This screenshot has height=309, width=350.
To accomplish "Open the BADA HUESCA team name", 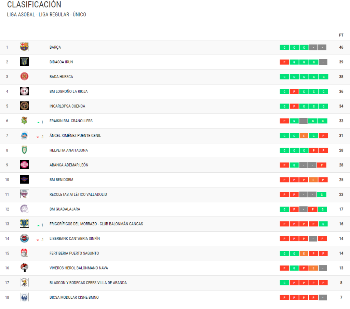I will 61,77.
